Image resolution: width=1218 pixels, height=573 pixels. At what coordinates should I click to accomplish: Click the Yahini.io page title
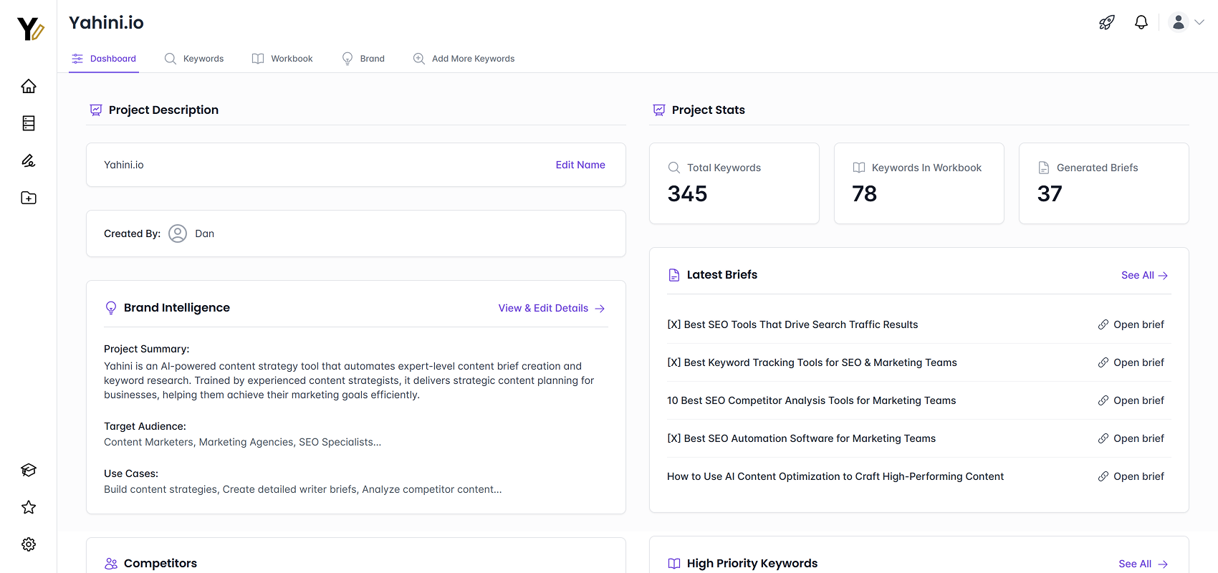[x=106, y=23]
